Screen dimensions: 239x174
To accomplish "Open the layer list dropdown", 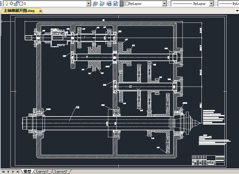I will point(89,4).
